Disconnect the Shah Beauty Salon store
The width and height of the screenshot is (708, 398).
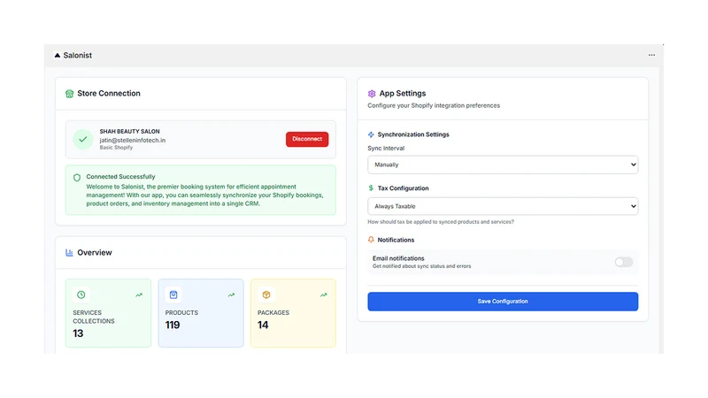click(307, 139)
